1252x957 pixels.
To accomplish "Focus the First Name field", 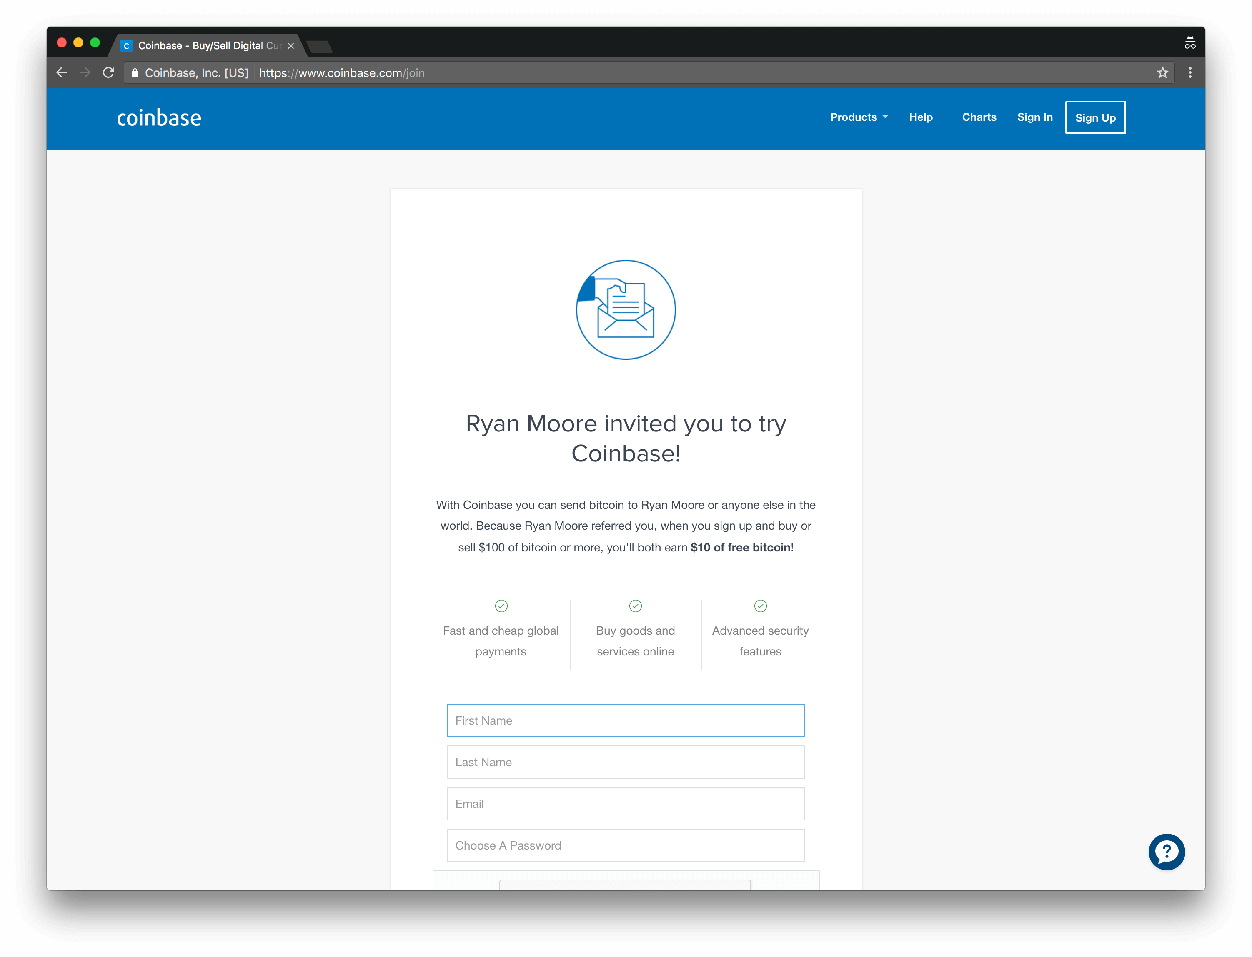I will 626,720.
